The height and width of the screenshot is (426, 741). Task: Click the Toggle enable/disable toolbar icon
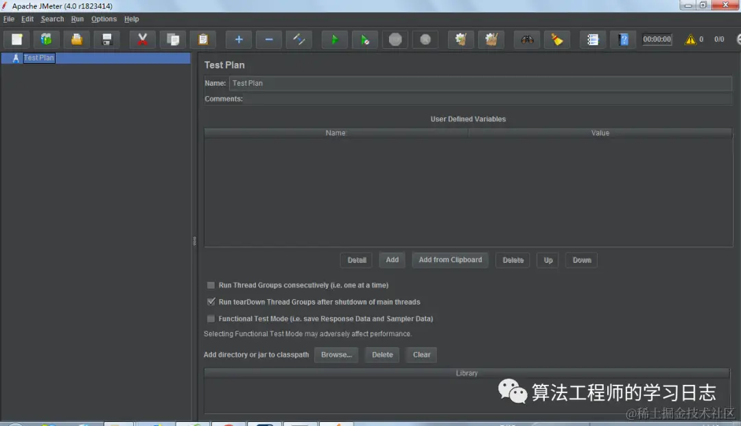(x=298, y=40)
